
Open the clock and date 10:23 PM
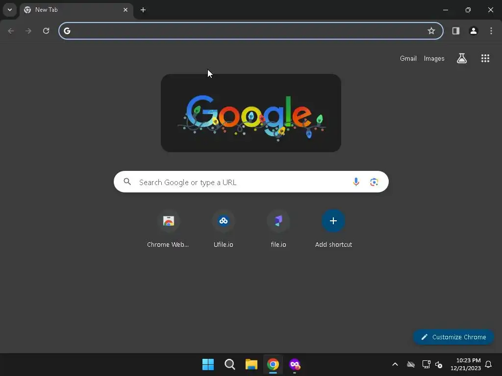pos(466,364)
